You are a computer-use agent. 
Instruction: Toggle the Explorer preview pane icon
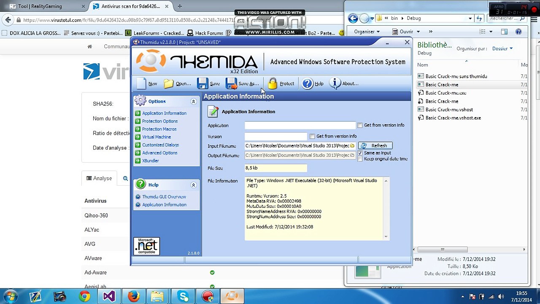[x=504, y=32]
